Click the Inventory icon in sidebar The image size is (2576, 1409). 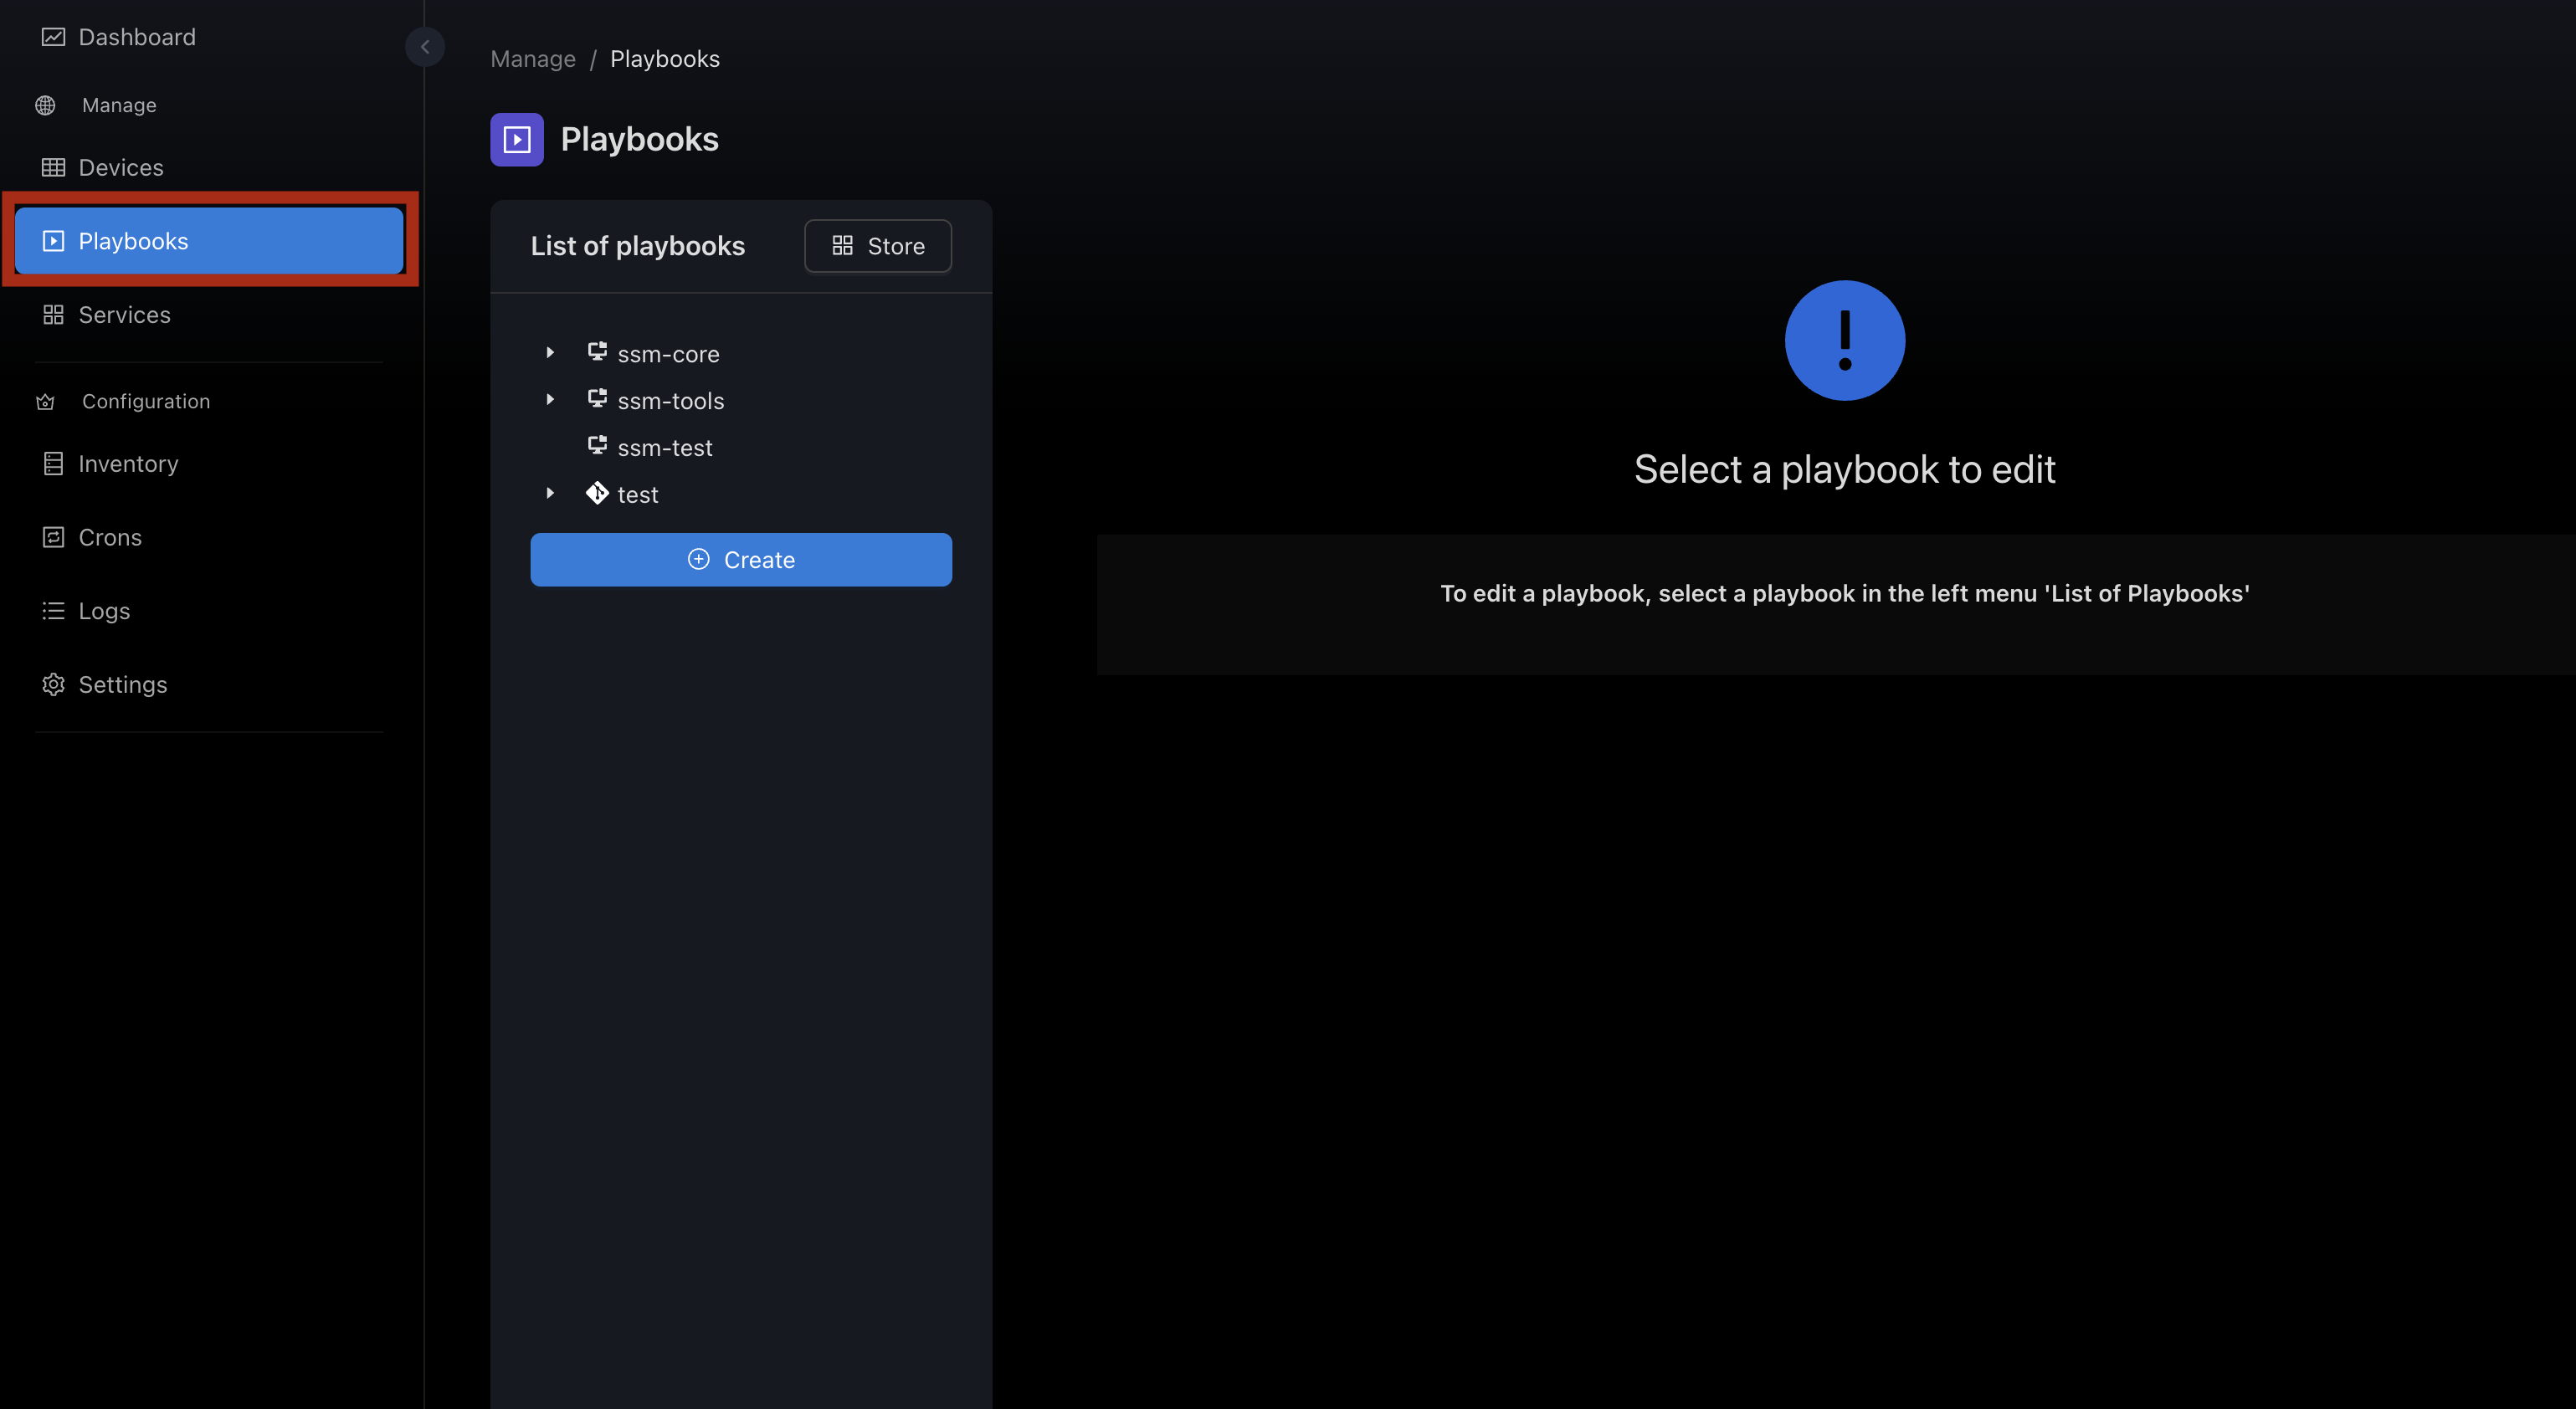point(50,465)
